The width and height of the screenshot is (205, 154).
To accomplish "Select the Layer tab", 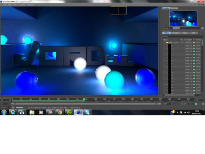I will point(184,33).
